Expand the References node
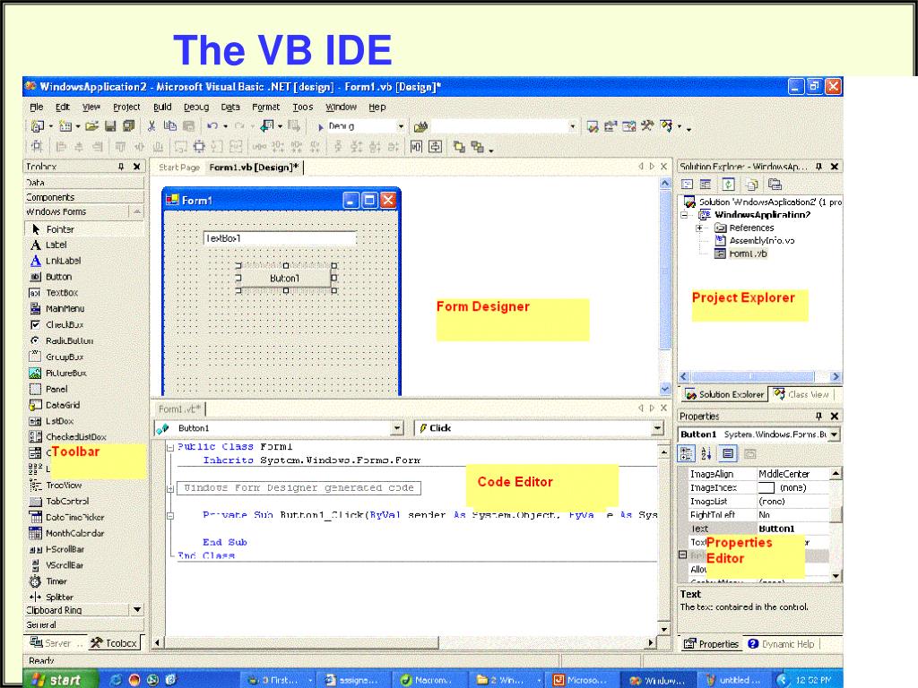The image size is (918, 688). pos(699,228)
